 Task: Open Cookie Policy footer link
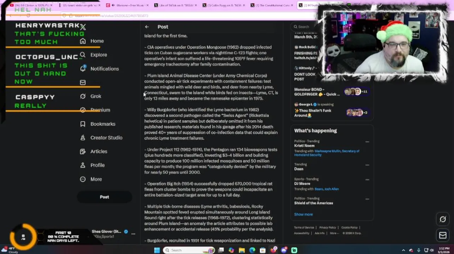coord(349,228)
